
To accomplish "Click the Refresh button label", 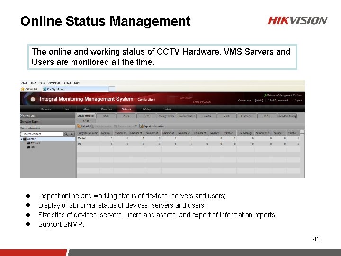I will 85,126.
